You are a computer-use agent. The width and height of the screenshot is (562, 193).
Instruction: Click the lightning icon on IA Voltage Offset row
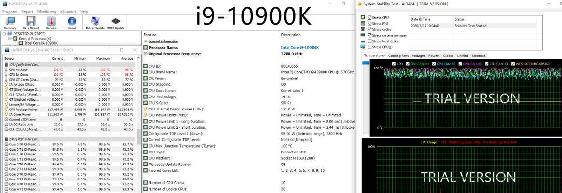6,84
